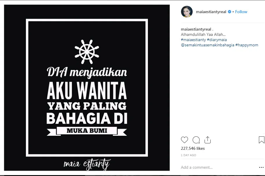
Task: Click the ship wheel graphic in the image
Action: point(87,52)
